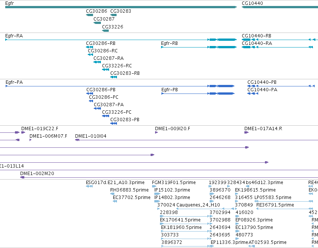Image resolution: width=318 pixels, height=248 pixels.
Task: Click the CG30283 gene label
Action: tap(121, 11)
